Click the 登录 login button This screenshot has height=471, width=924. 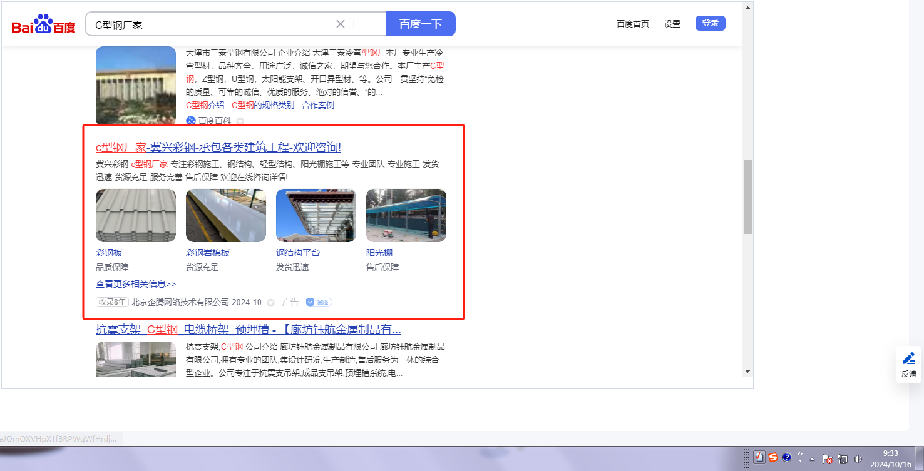pos(711,23)
